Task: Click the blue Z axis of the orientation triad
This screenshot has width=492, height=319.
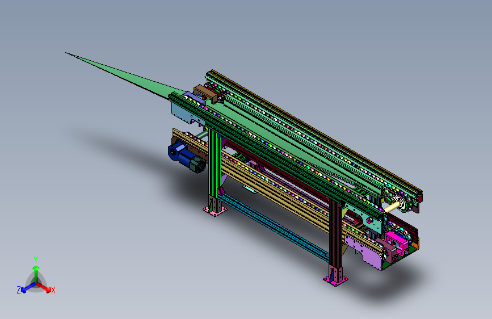Action: tap(28, 287)
